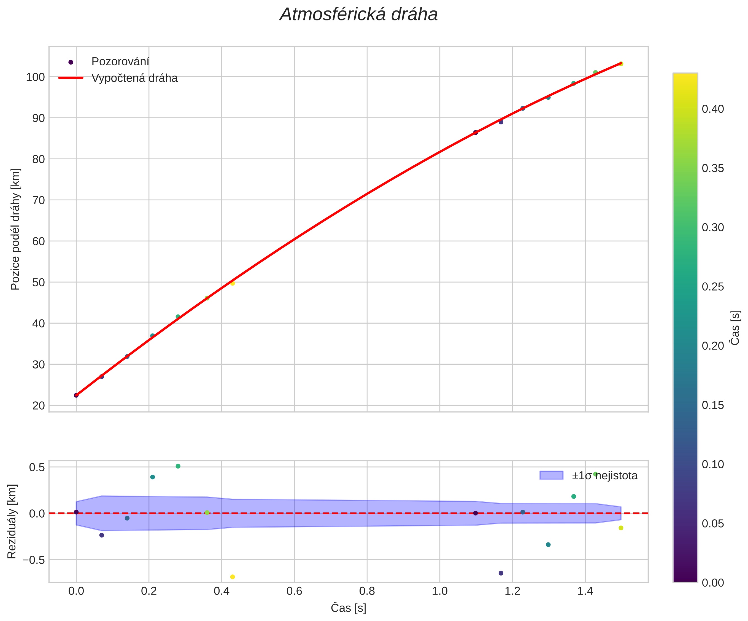Click the ±1σ nejistota legend patch

(551, 475)
